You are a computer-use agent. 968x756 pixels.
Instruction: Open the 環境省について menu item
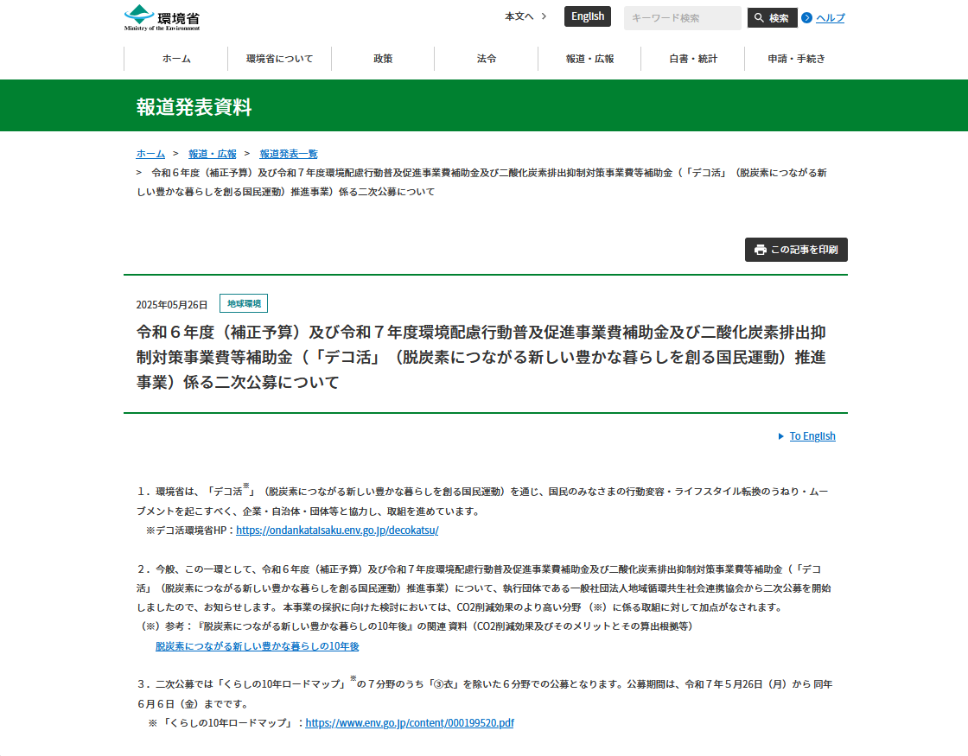point(279,59)
